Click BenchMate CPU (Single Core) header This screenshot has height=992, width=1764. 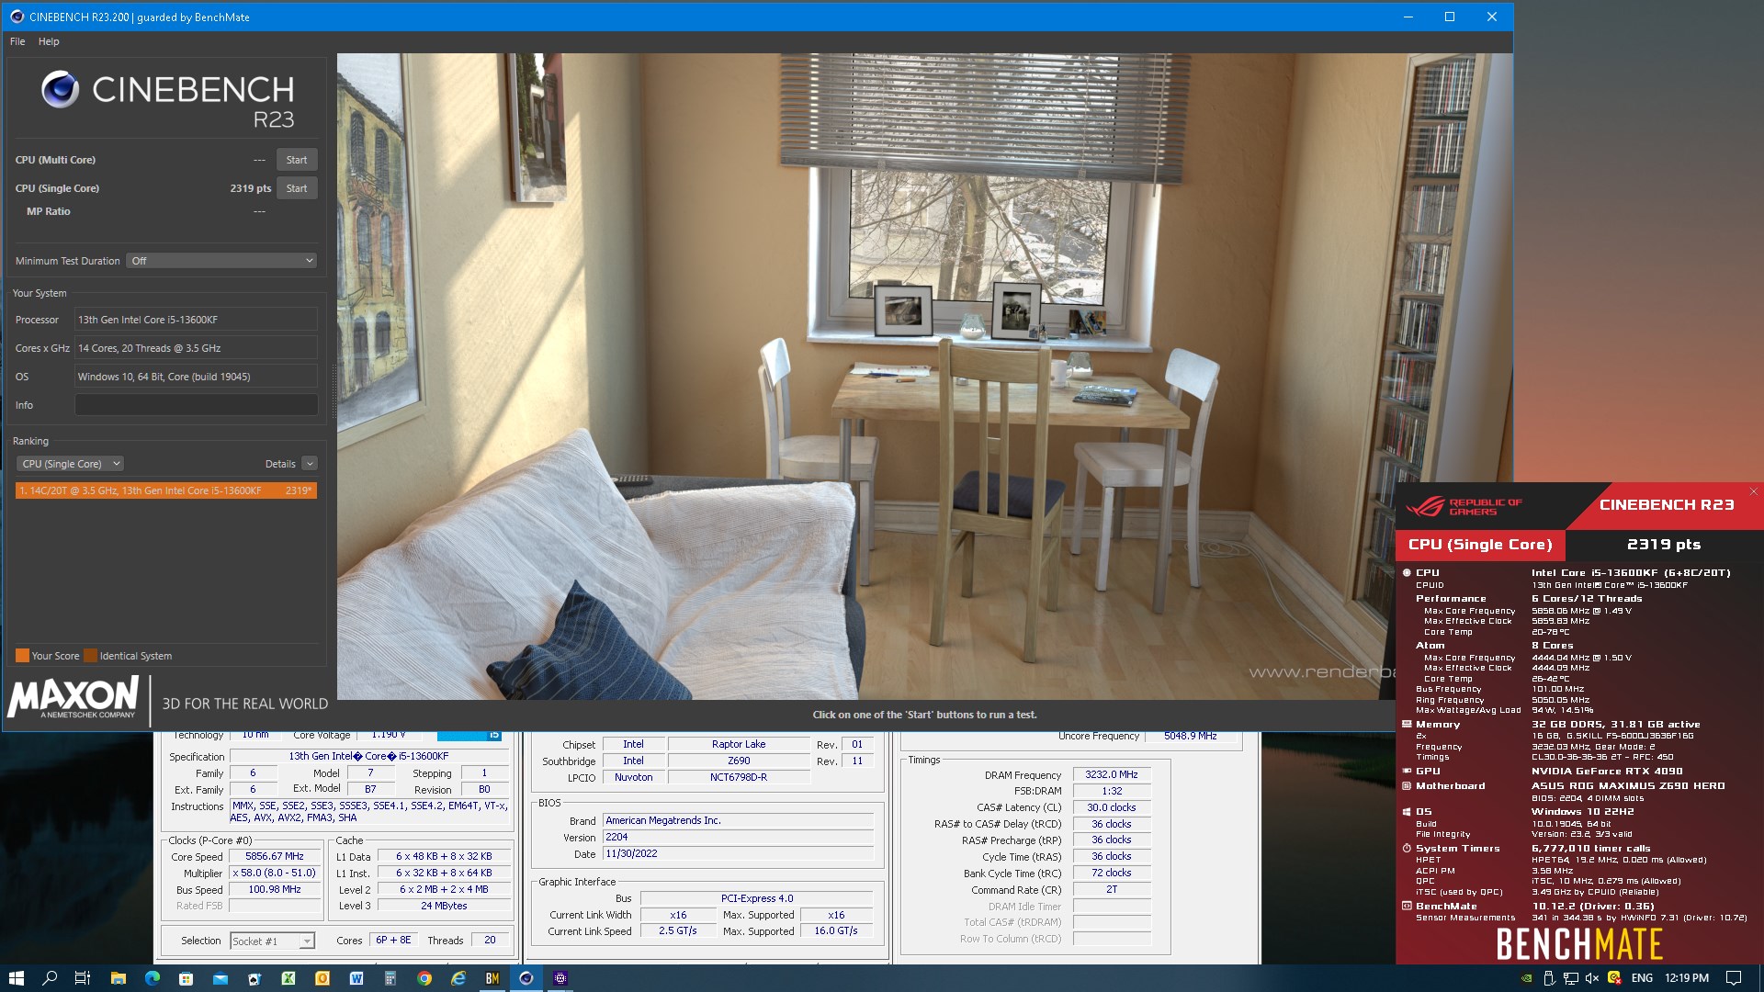point(1480,544)
